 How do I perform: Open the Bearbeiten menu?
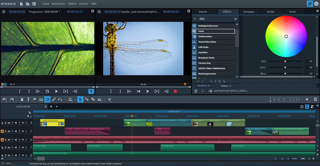(x=58, y=4)
